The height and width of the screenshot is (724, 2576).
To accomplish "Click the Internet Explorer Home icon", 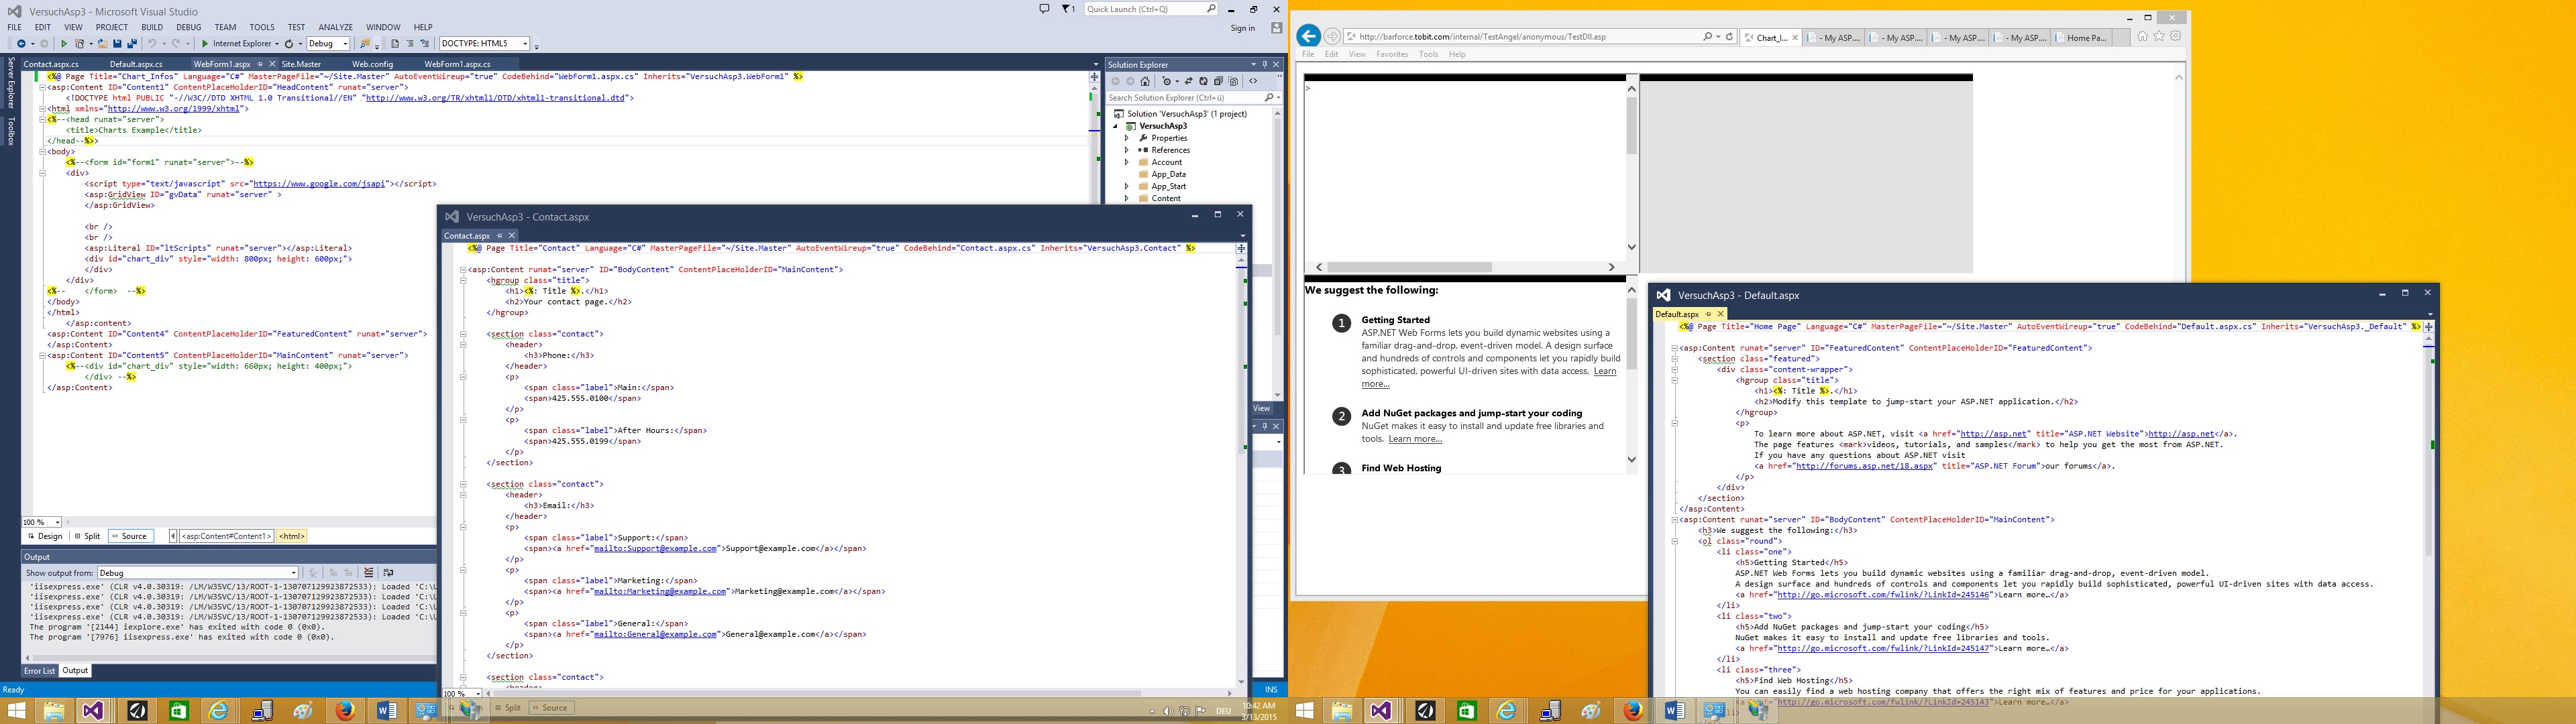I will (x=2142, y=37).
